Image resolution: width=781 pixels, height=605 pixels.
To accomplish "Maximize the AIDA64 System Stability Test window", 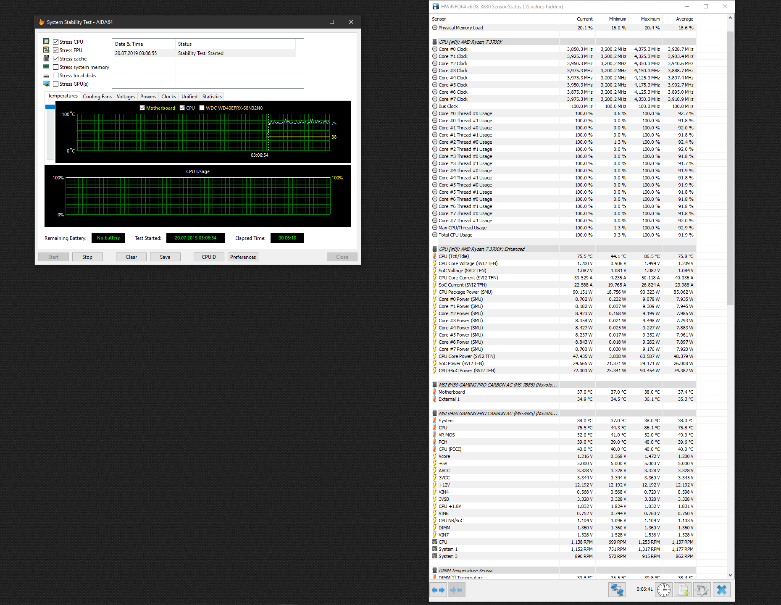I will pos(332,22).
